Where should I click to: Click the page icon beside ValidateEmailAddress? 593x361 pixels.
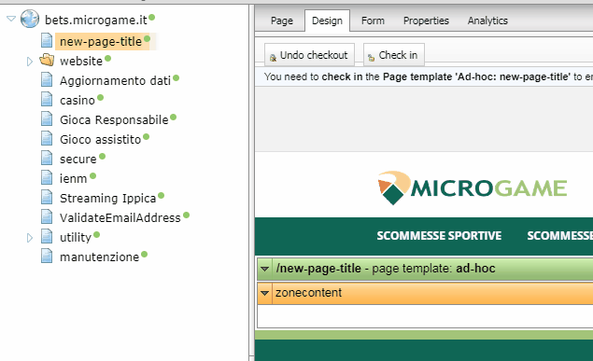[x=47, y=217]
